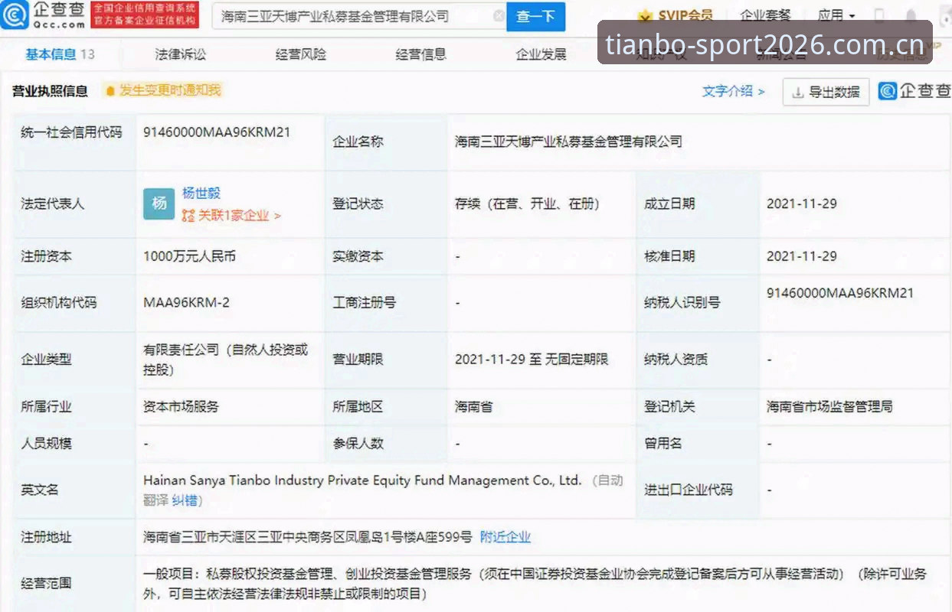952x612 pixels.
Task: Open the 经营风险 tab
Action: [x=301, y=54]
